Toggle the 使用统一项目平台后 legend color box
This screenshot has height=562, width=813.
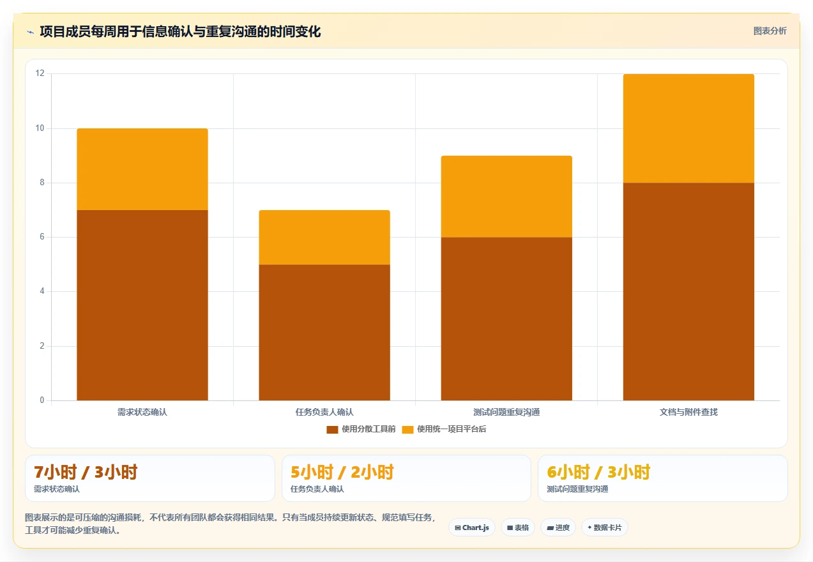pyautogui.click(x=407, y=429)
